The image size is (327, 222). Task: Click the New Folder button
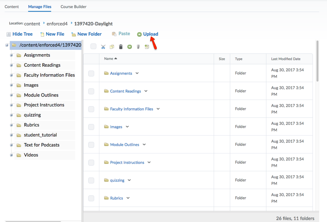86,34
